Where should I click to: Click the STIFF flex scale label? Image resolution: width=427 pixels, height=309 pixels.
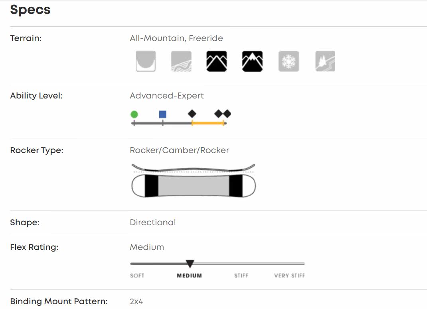(x=241, y=276)
